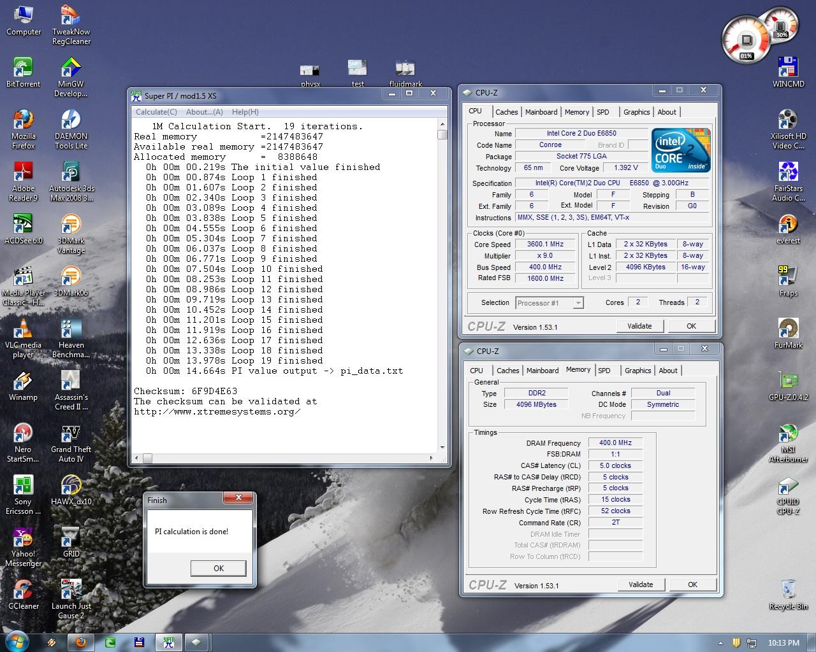Viewport: 816px width, 652px height.
Task: Open the everest desktop icon
Action: pos(789,229)
